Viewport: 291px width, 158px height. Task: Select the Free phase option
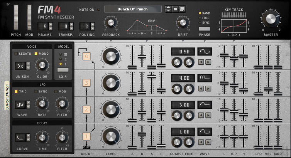click(200, 18)
